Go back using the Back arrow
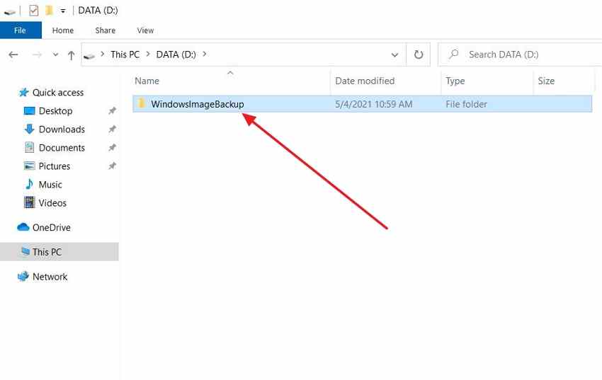Viewport: 602px width, 380px height. click(x=13, y=54)
